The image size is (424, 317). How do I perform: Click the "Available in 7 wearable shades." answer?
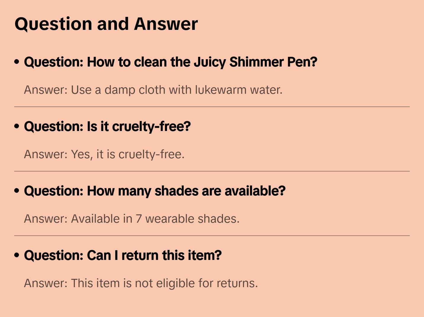pyautogui.click(x=131, y=219)
